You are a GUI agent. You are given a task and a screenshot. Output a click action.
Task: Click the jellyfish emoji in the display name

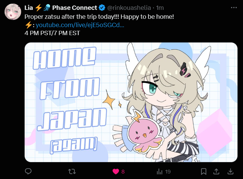[47, 8]
